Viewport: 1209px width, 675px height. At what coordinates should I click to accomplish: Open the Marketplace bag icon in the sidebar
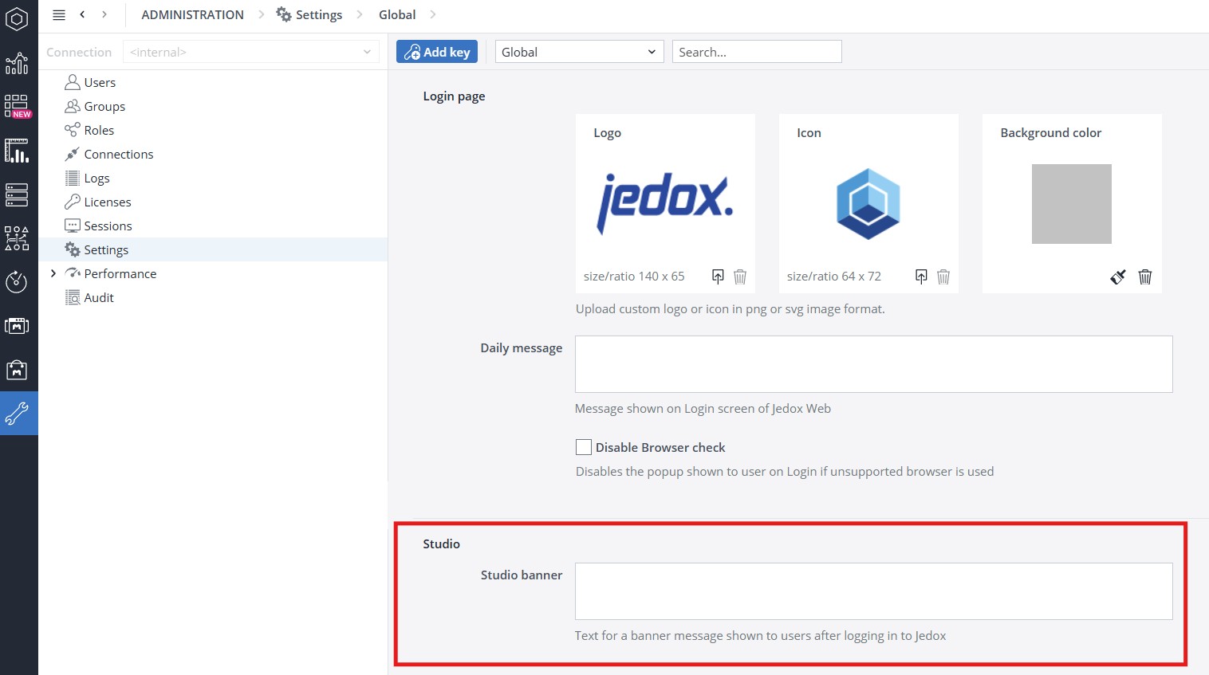point(18,369)
